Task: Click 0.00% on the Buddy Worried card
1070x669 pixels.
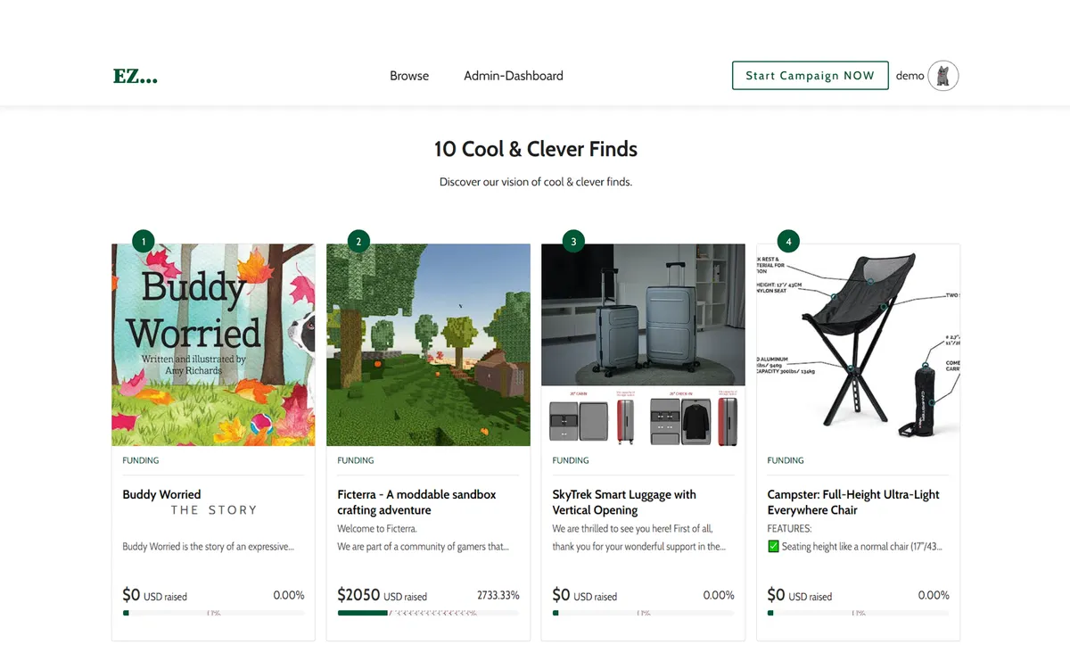Action: point(289,595)
